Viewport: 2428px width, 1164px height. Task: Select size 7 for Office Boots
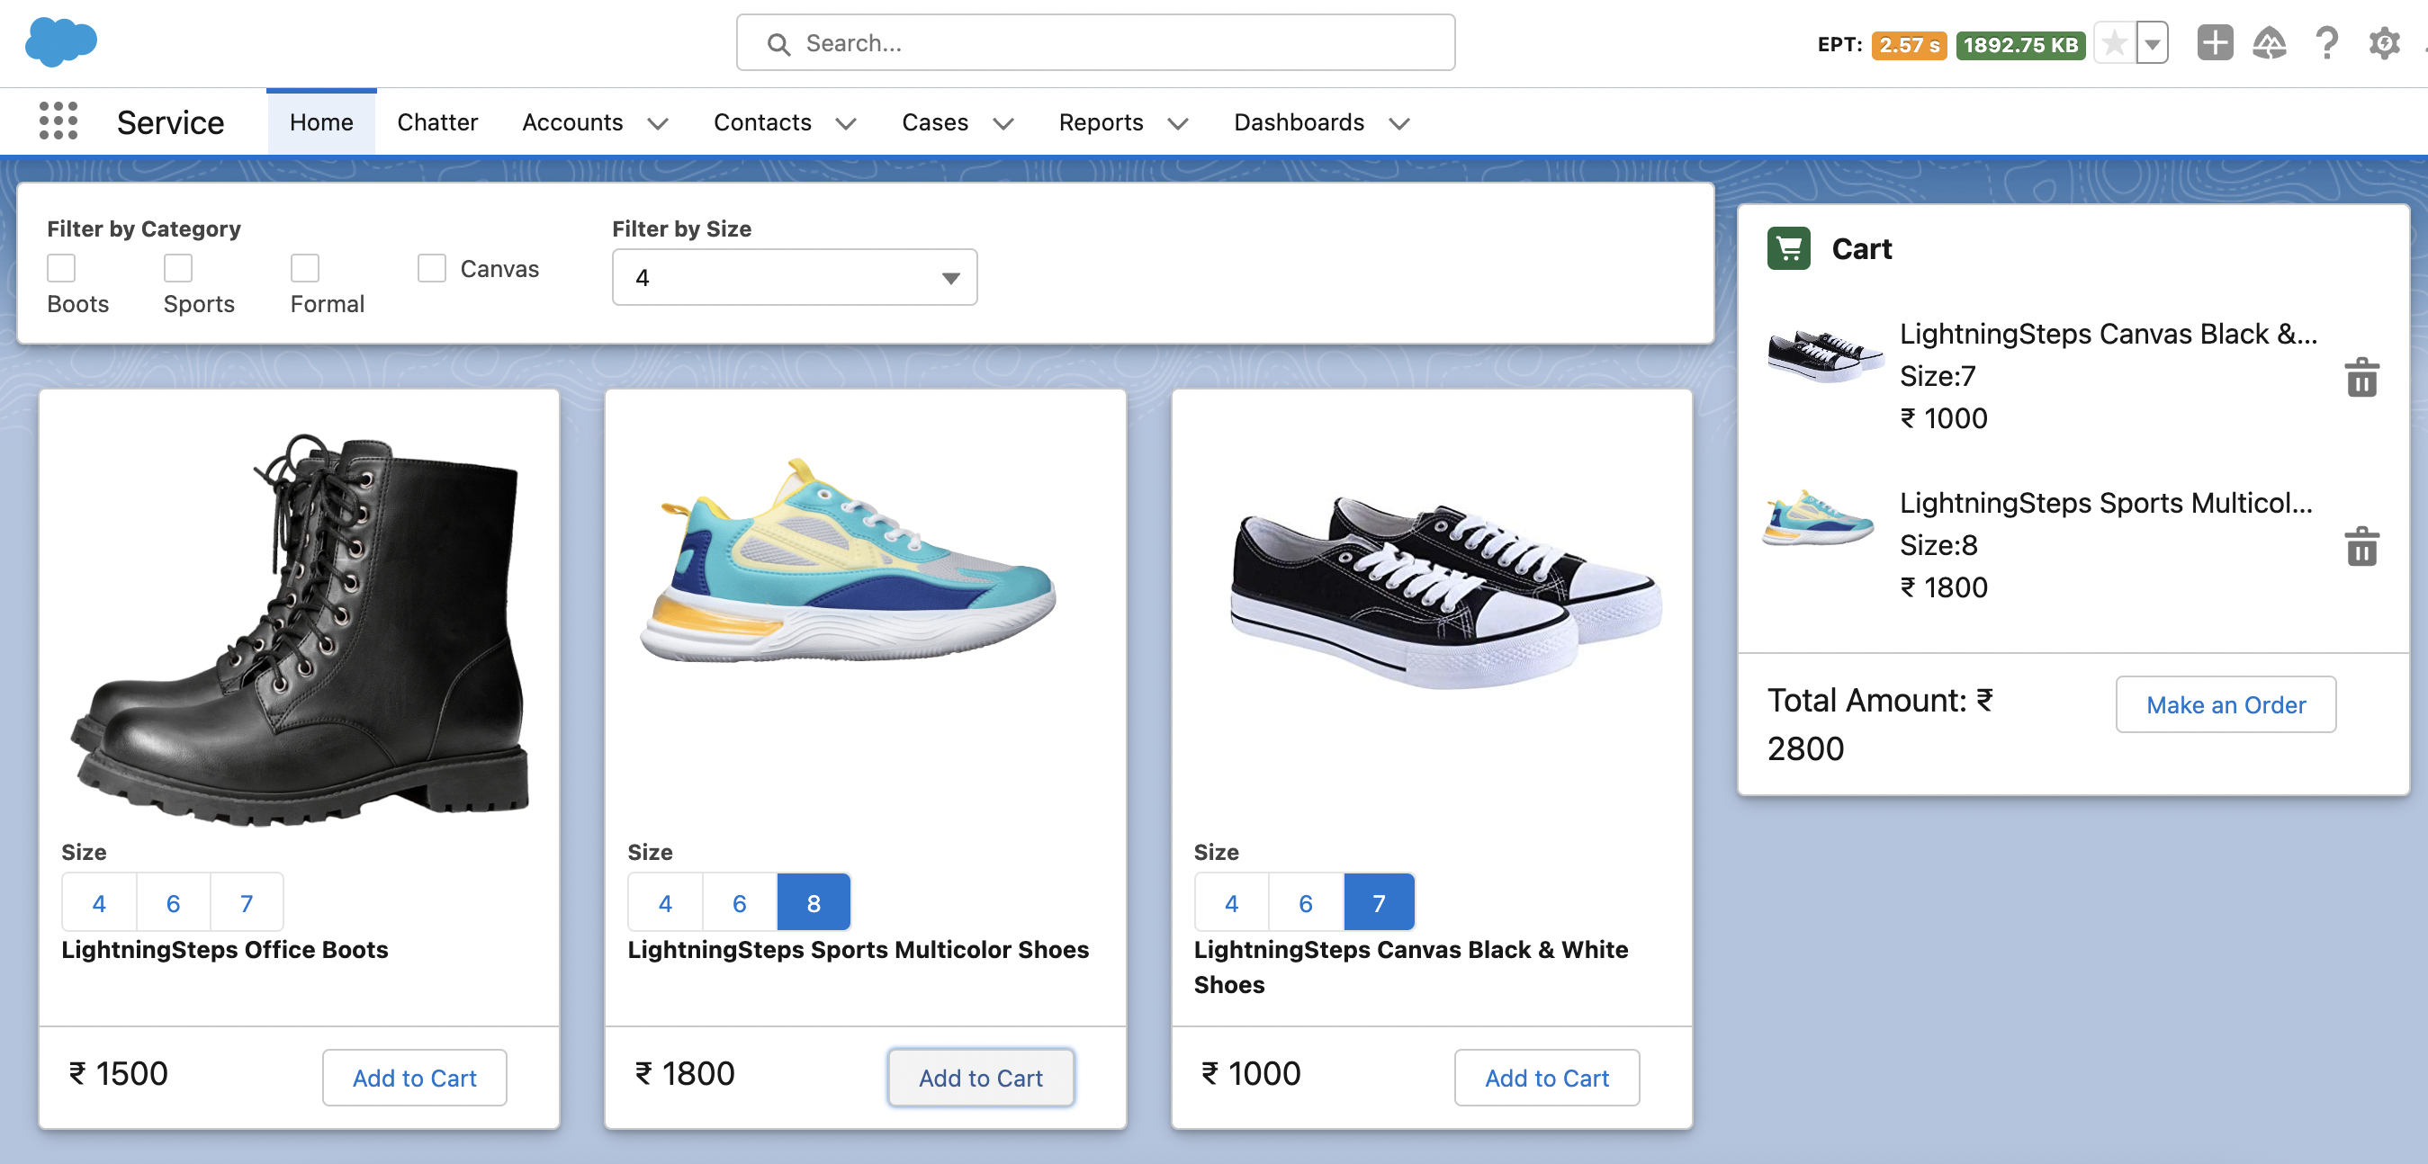[246, 902]
